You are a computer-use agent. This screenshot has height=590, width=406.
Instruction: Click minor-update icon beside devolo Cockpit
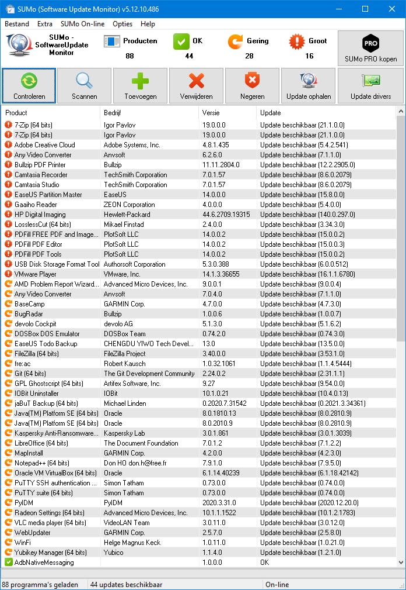coord(8,323)
